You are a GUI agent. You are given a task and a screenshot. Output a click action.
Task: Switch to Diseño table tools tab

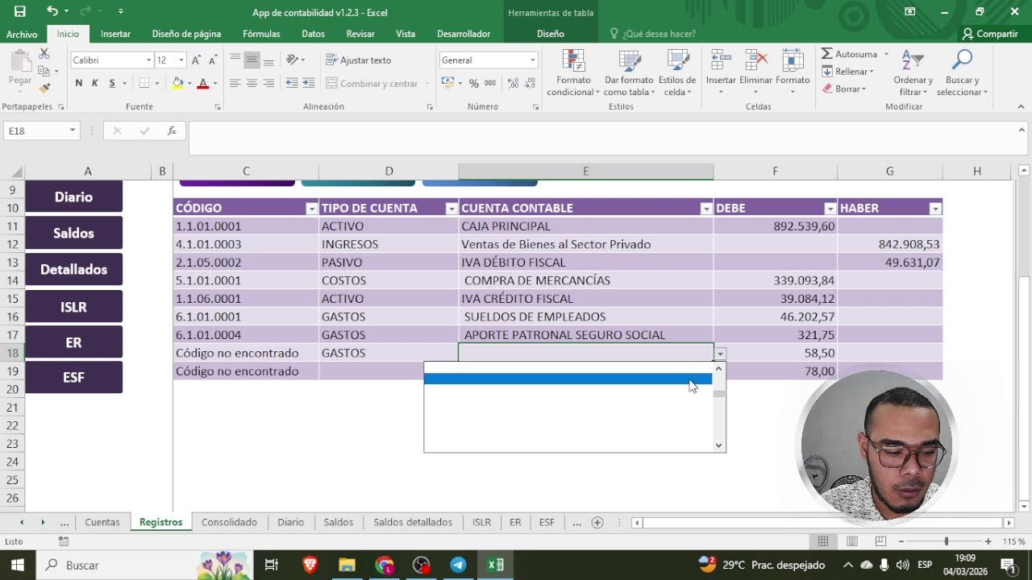tap(551, 34)
